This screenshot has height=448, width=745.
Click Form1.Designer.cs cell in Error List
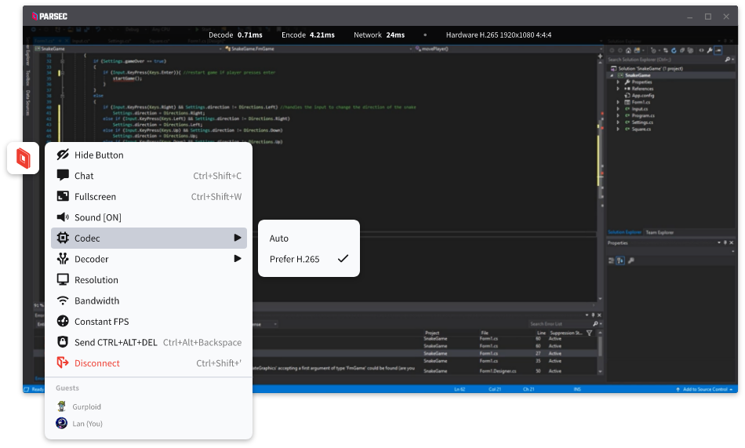tap(497, 371)
